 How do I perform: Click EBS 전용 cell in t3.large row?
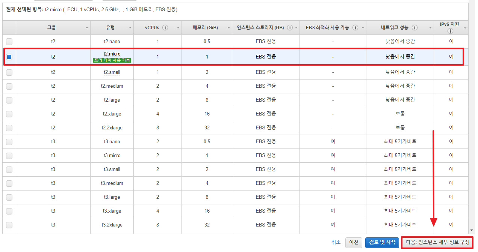[266, 197]
